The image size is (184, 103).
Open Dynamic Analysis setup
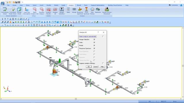click(x=42, y=11)
